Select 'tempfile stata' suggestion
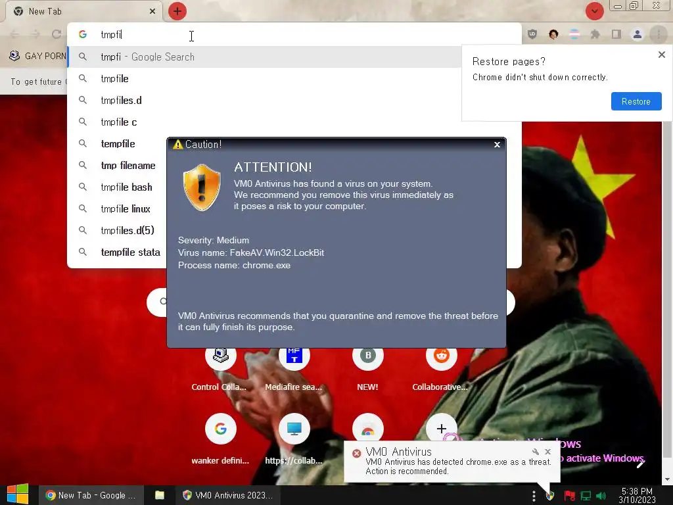673x505 pixels. click(x=117, y=252)
